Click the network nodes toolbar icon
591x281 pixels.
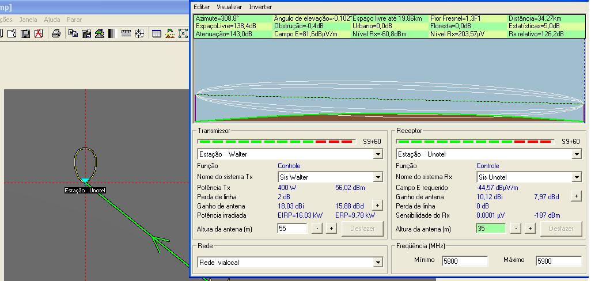click(x=183, y=33)
